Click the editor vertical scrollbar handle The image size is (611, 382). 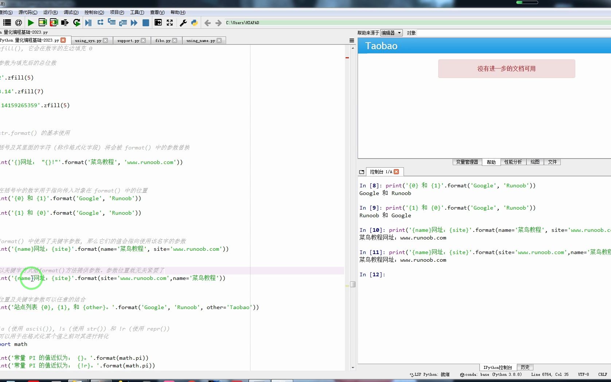click(353, 284)
